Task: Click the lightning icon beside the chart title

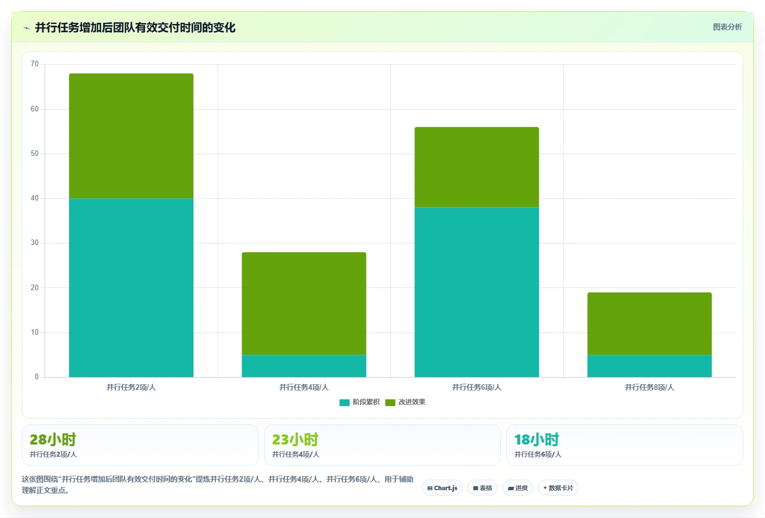Action: tap(26, 28)
